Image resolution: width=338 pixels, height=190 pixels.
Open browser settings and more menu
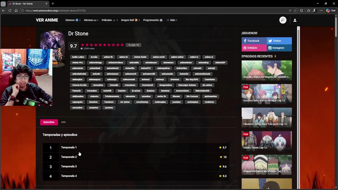pyautogui.click(x=321, y=11)
